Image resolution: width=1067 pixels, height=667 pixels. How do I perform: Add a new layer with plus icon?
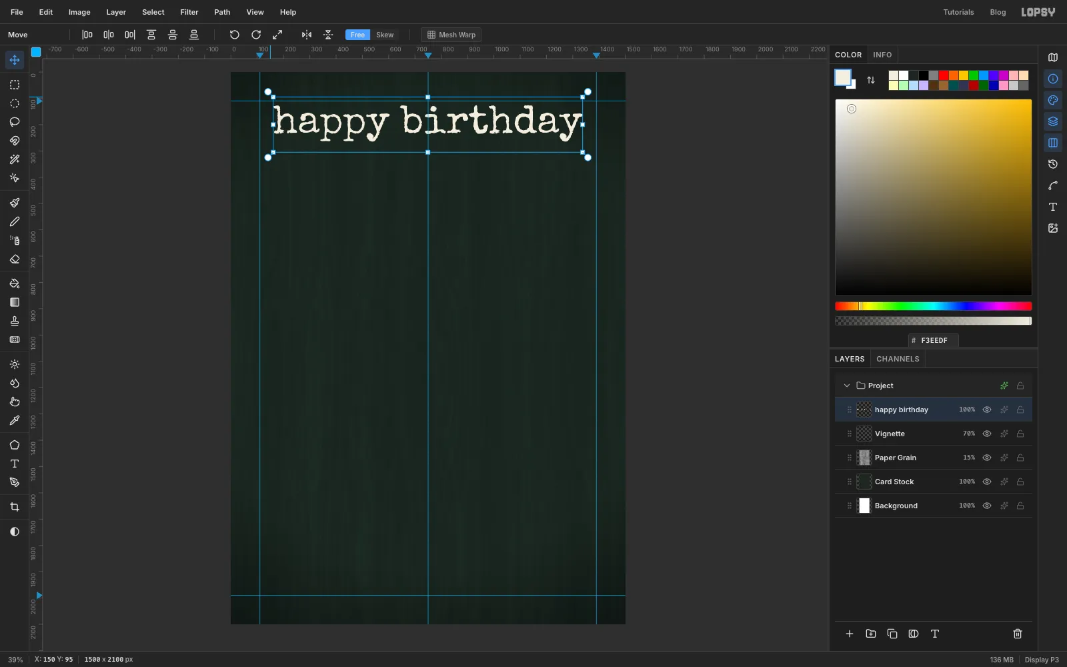850,634
